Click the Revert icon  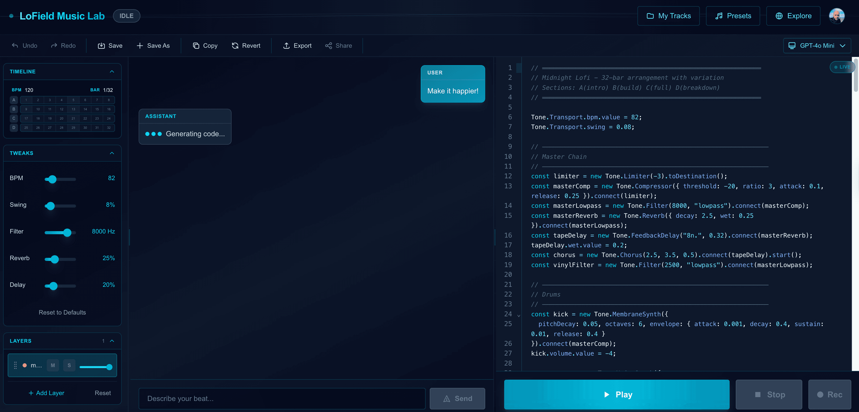click(x=235, y=46)
